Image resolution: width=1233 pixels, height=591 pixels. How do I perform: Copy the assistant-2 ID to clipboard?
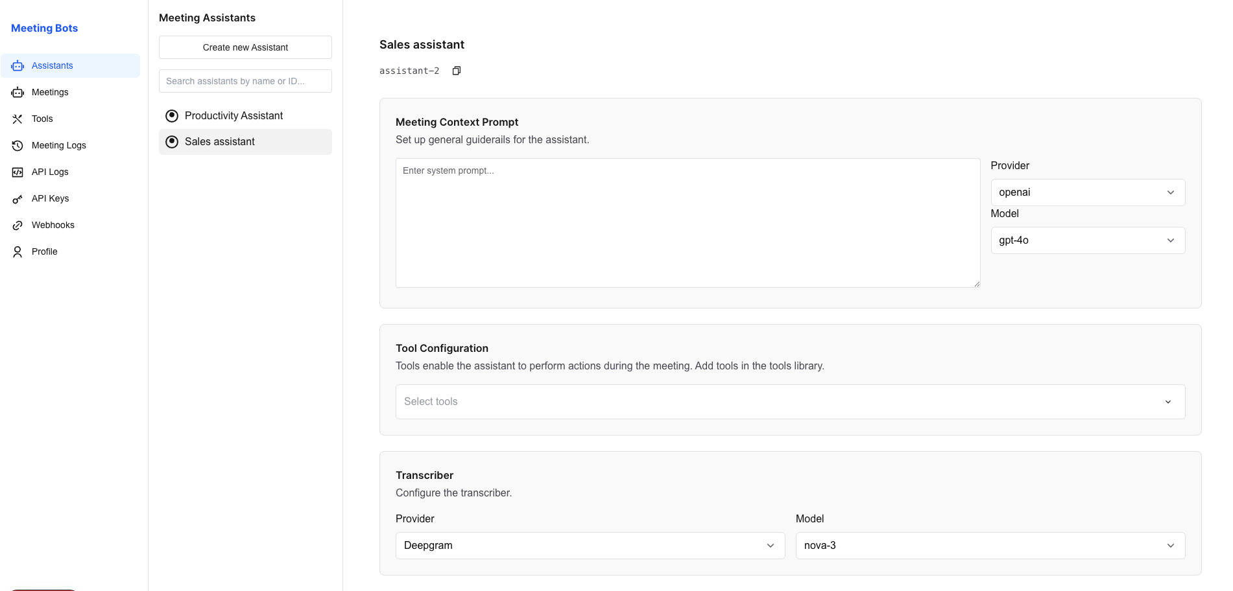tap(457, 71)
